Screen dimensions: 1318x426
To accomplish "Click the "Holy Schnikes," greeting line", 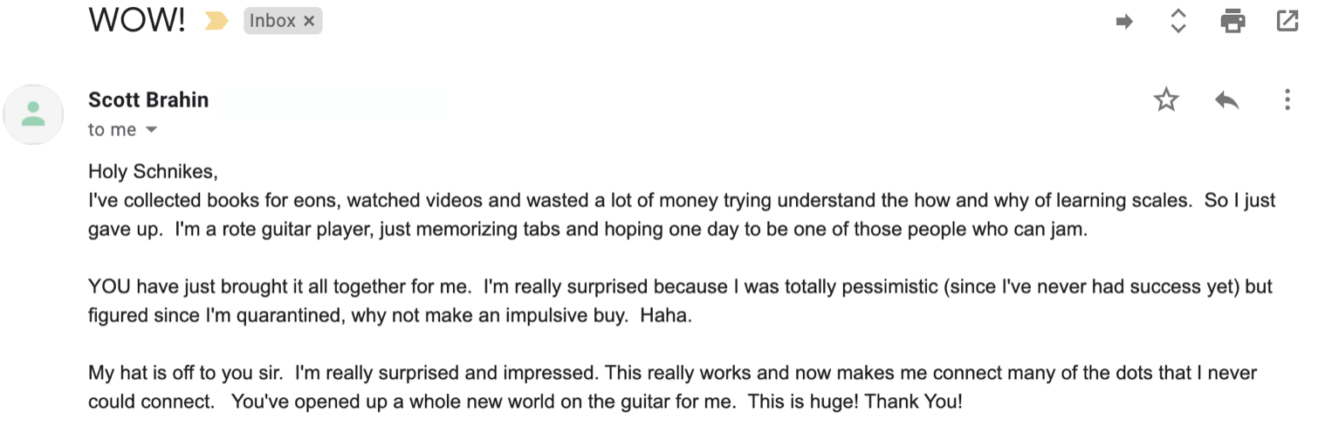I will [x=153, y=172].
